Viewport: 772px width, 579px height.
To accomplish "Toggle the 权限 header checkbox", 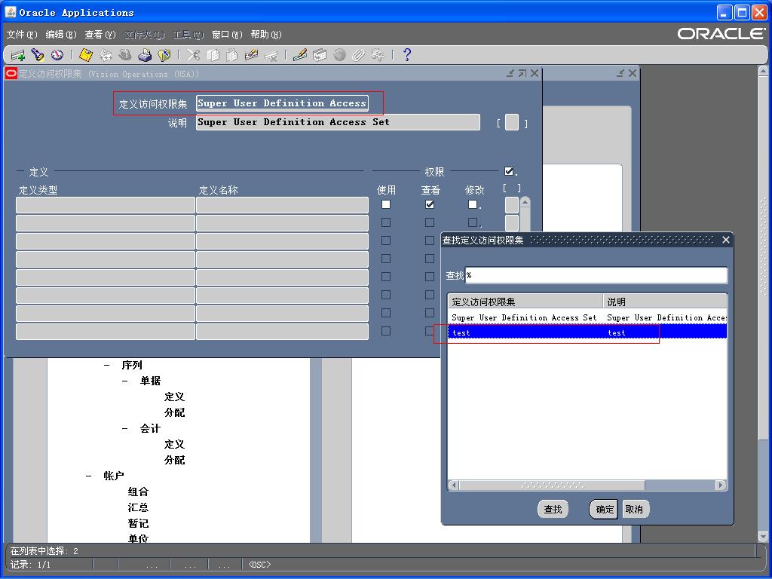I will [x=509, y=171].
